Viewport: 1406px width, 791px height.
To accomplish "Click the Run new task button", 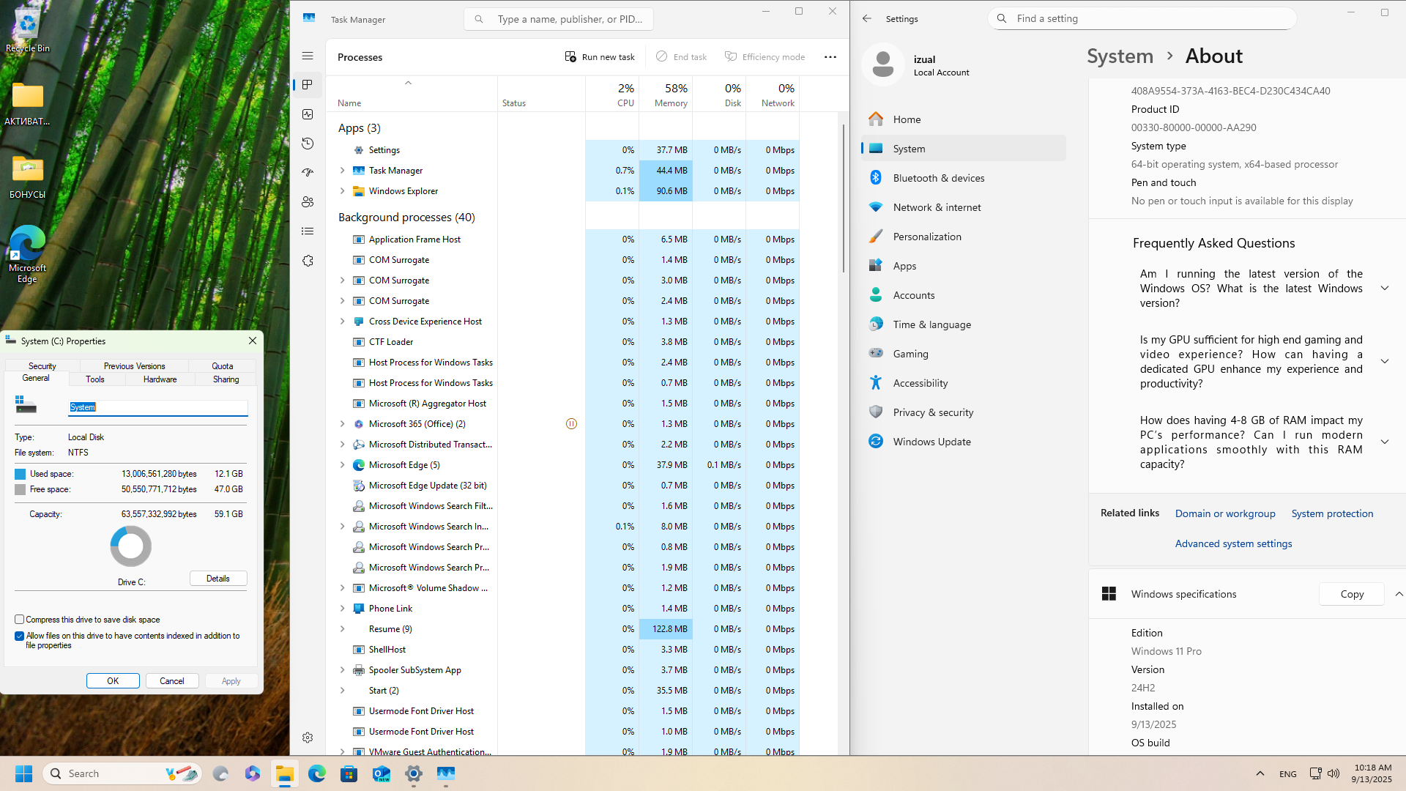I will [x=600, y=57].
